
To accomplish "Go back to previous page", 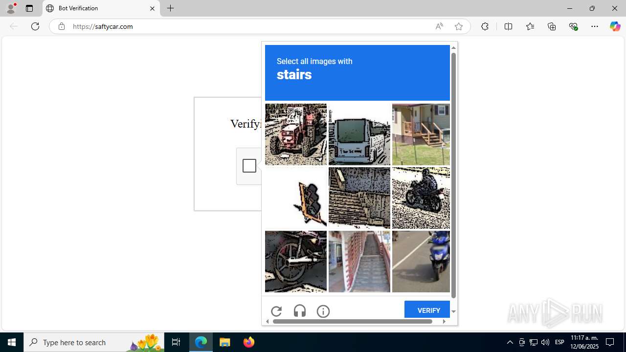I will click(x=14, y=26).
